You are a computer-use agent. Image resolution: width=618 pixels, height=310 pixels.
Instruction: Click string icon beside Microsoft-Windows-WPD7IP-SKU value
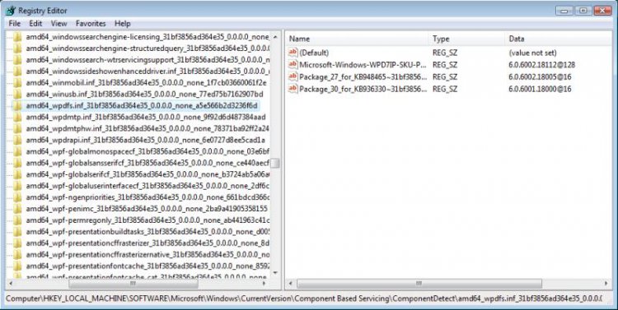coord(293,64)
